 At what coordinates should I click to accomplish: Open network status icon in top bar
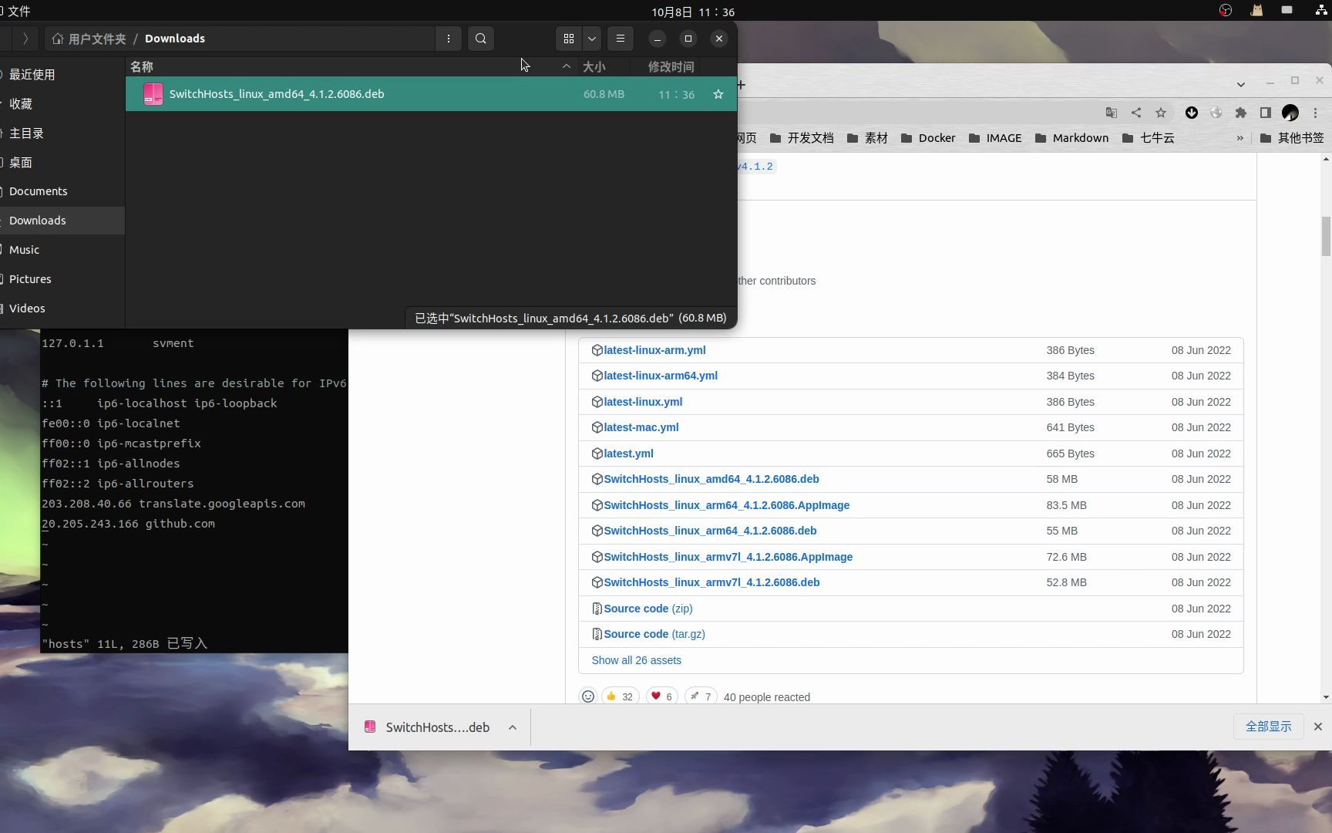pyautogui.click(x=1323, y=11)
